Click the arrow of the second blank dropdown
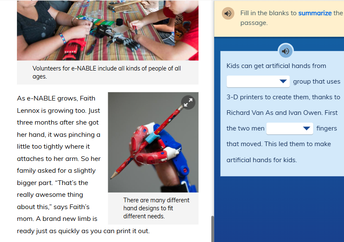This screenshot has width=344, height=242. pyautogui.click(x=306, y=128)
